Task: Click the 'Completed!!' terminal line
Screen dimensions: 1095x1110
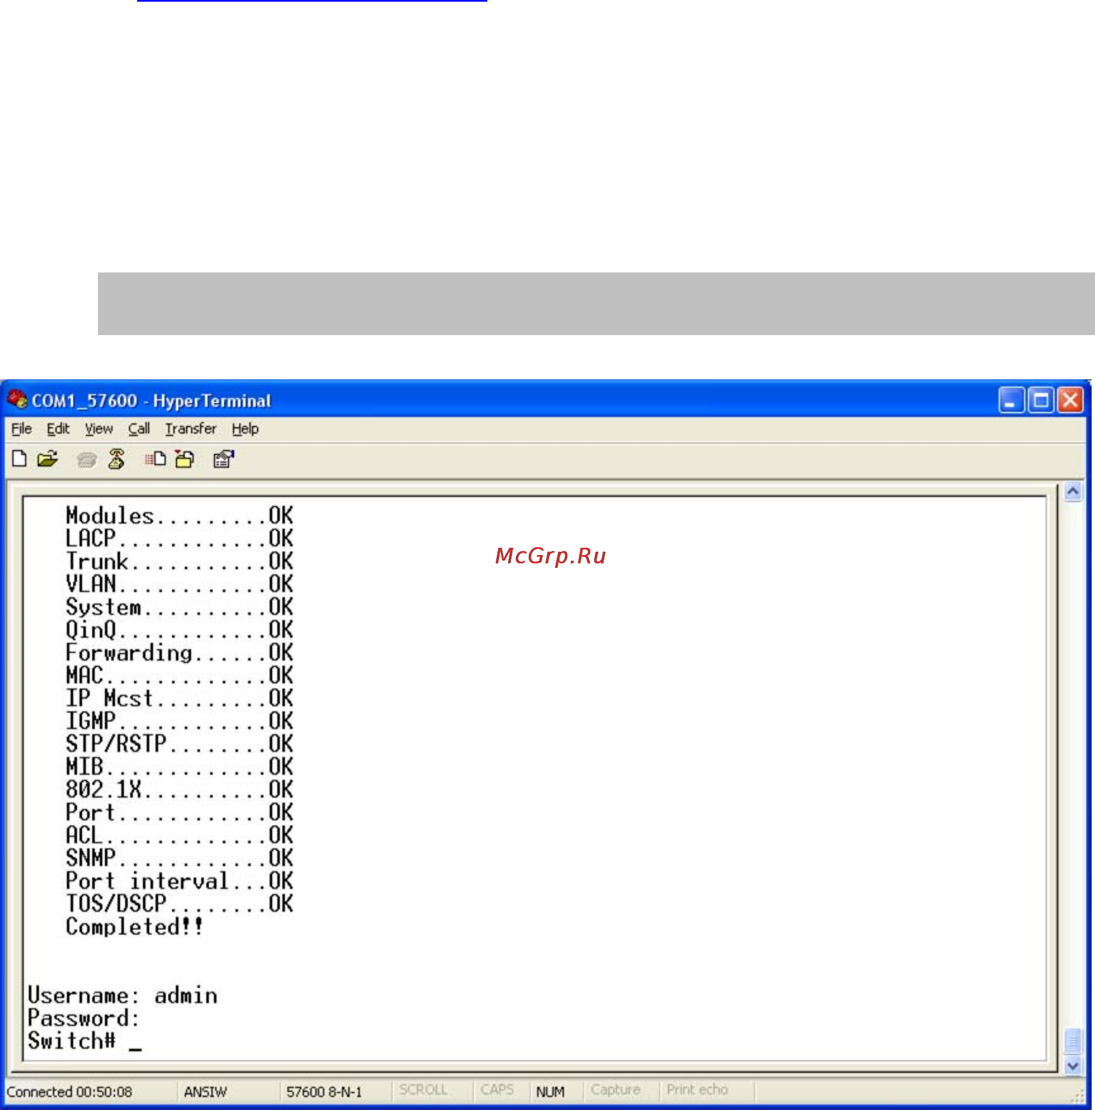Action: [x=134, y=926]
